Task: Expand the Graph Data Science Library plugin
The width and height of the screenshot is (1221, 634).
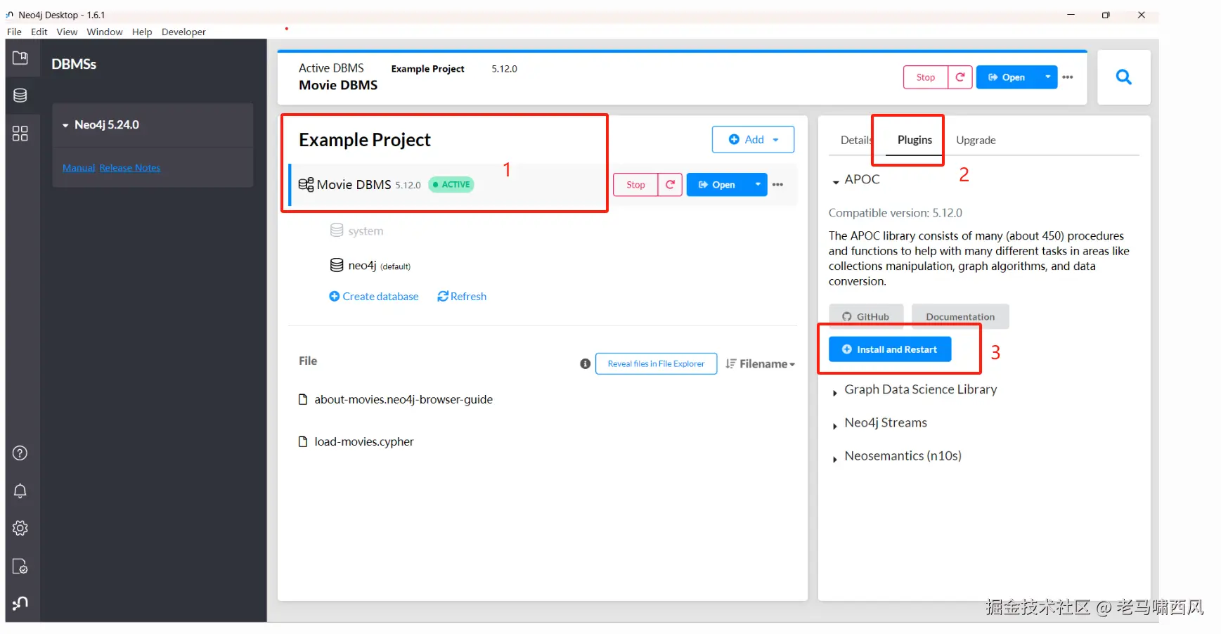Action: pos(835,393)
